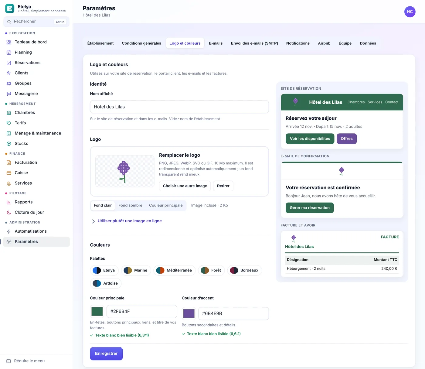Viewport: 425px width, 369px height.
Task: Click the HC user avatar
Action: click(410, 12)
